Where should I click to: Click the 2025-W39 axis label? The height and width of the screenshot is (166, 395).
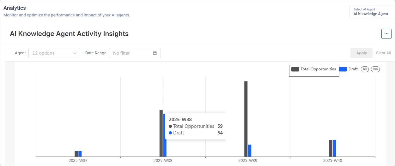pyautogui.click(x=248, y=161)
